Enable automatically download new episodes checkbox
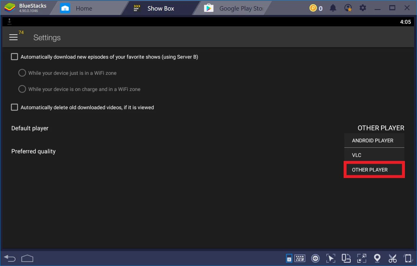 tap(14, 56)
